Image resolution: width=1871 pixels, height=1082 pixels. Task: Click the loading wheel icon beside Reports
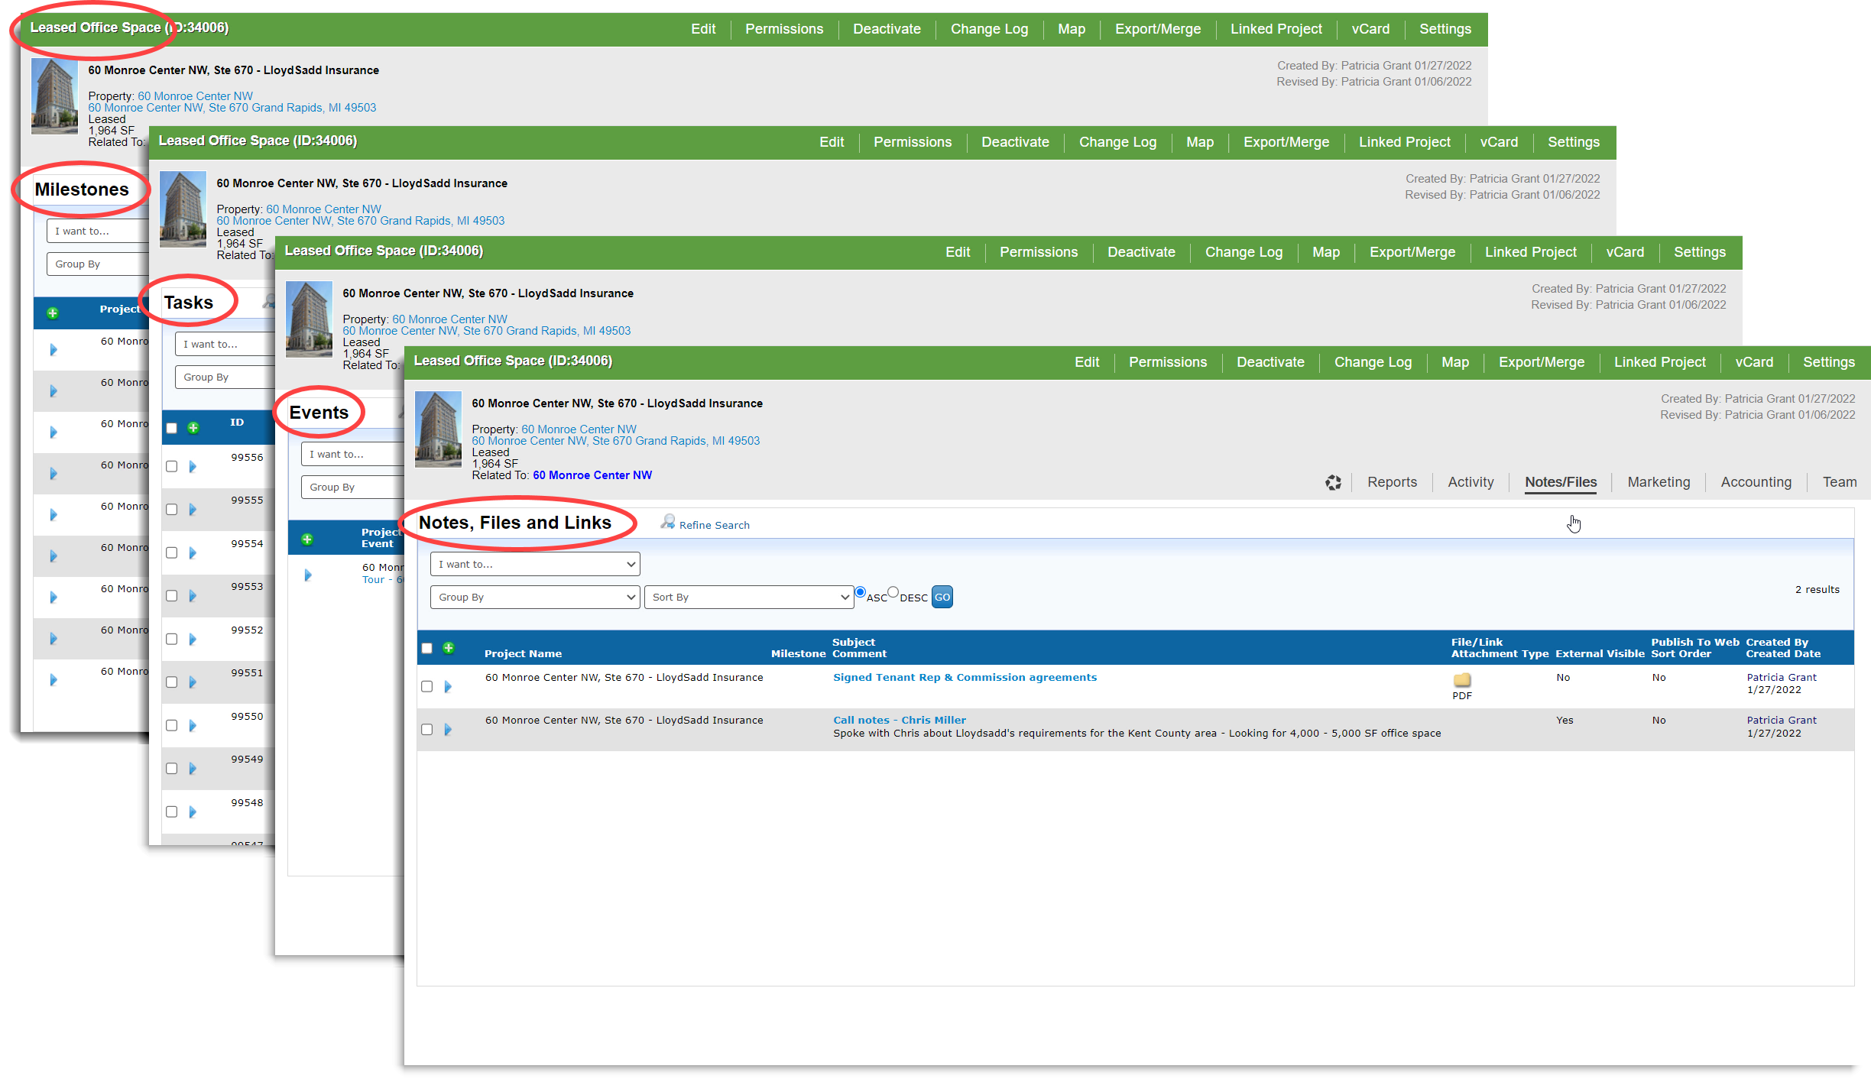[x=1333, y=482]
